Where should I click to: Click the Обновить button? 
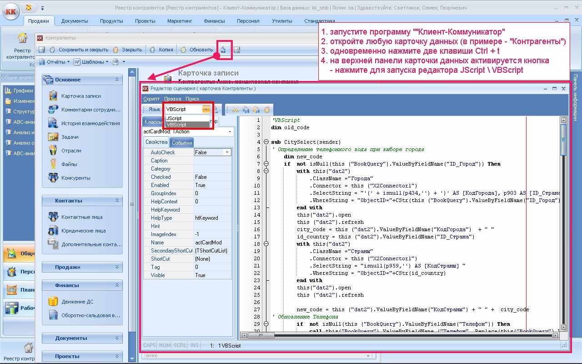[196, 50]
